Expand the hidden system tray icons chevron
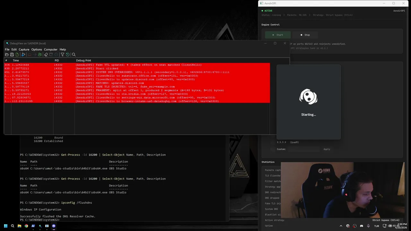 click(341, 226)
